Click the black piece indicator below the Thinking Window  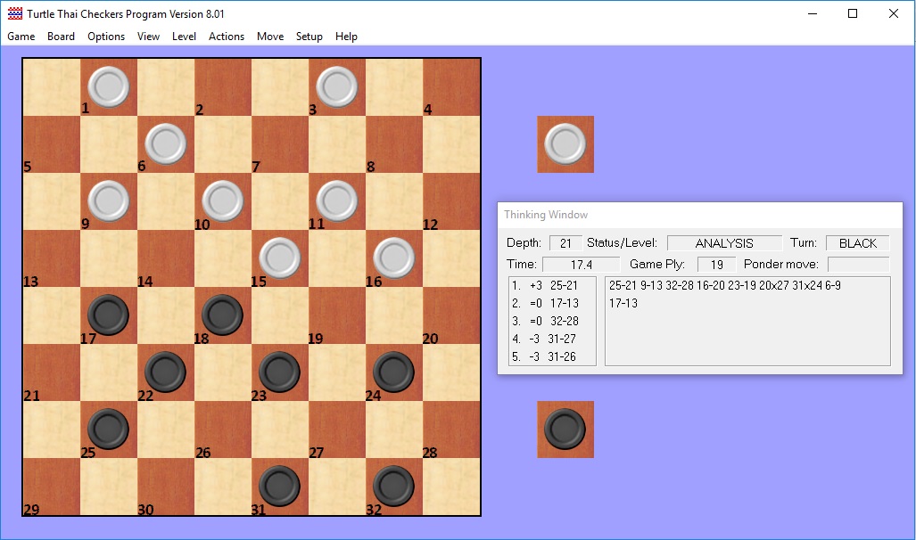click(565, 429)
